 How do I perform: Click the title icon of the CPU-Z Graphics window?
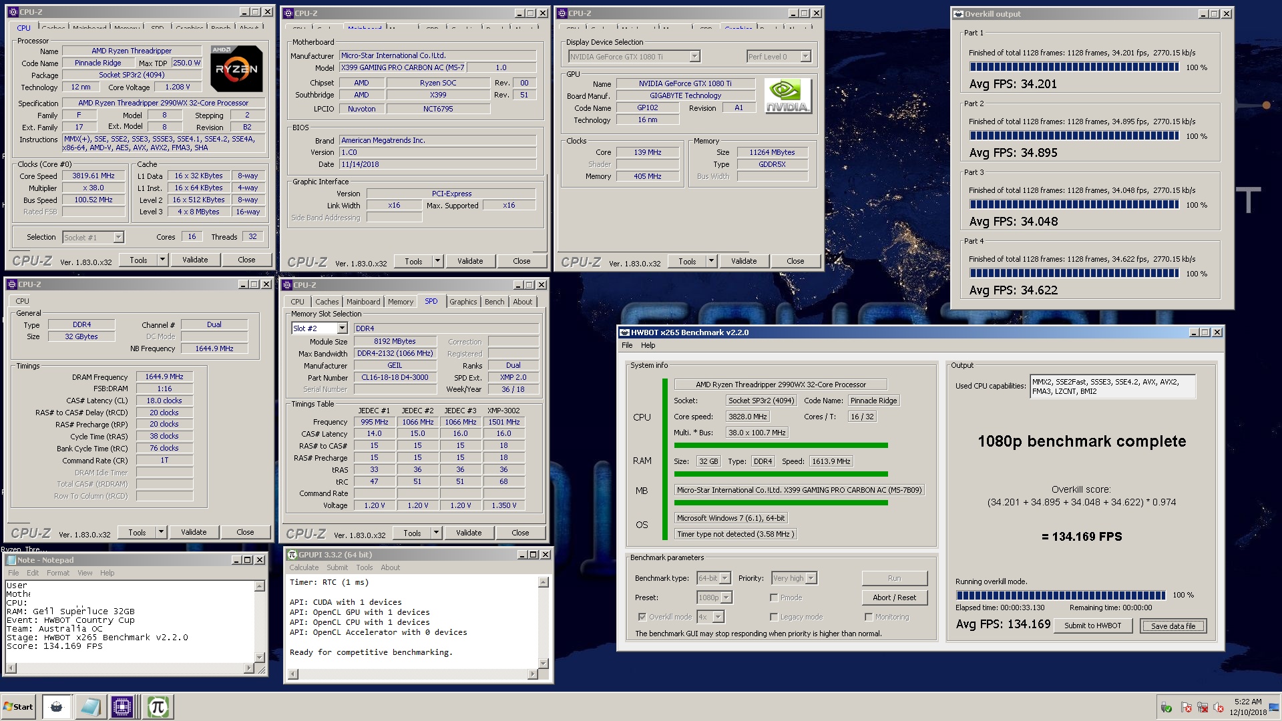pyautogui.click(x=562, y=13)
